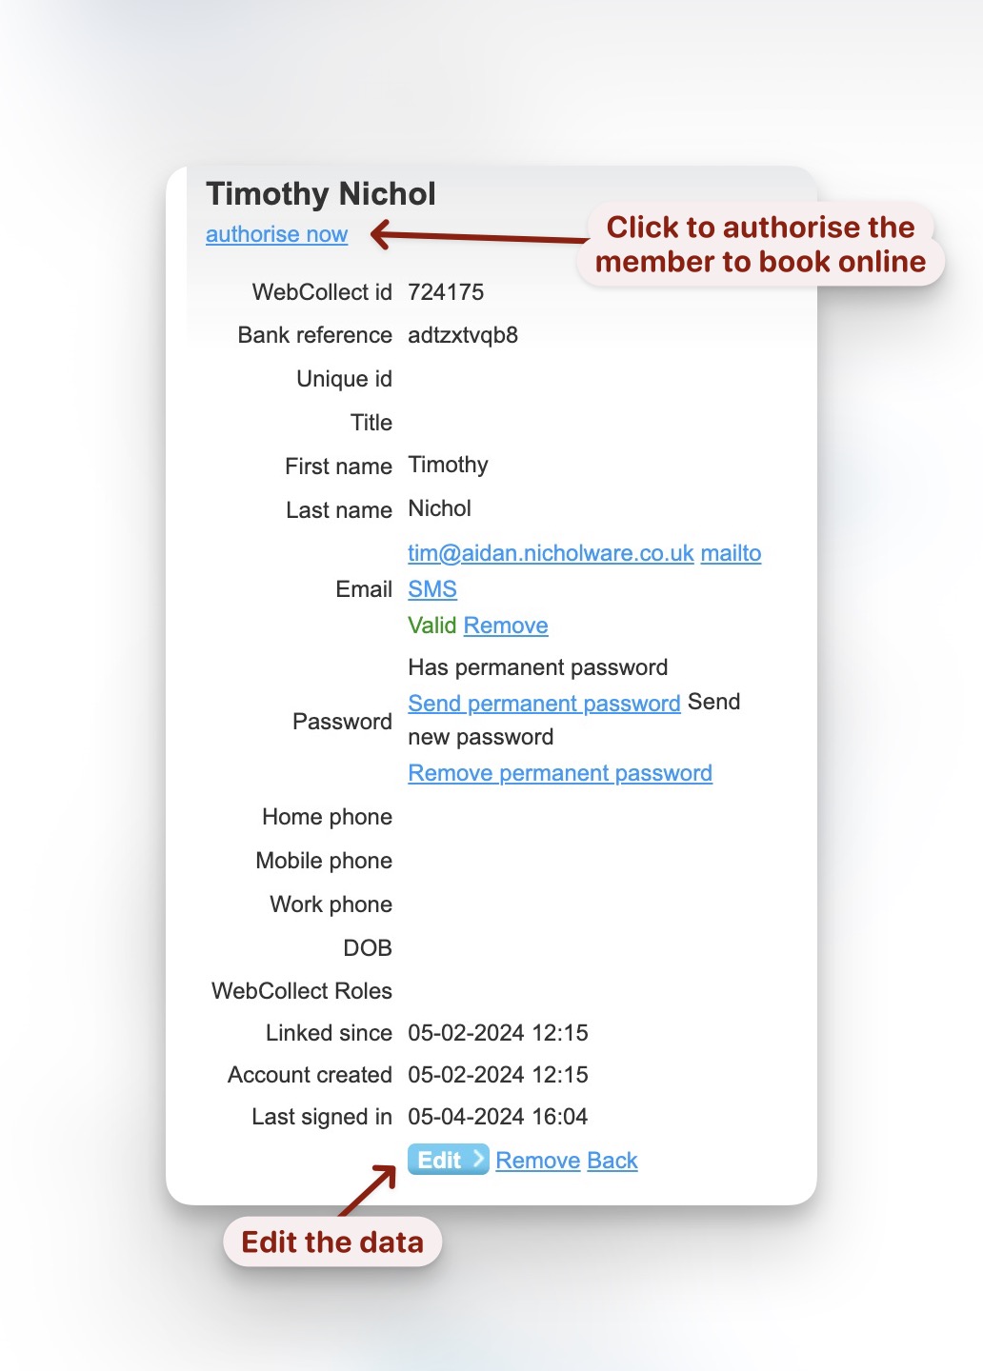This screenshot has width=983, height=1371.
Task: Click Remove next to the Valid status
Action: pos(506,626)
